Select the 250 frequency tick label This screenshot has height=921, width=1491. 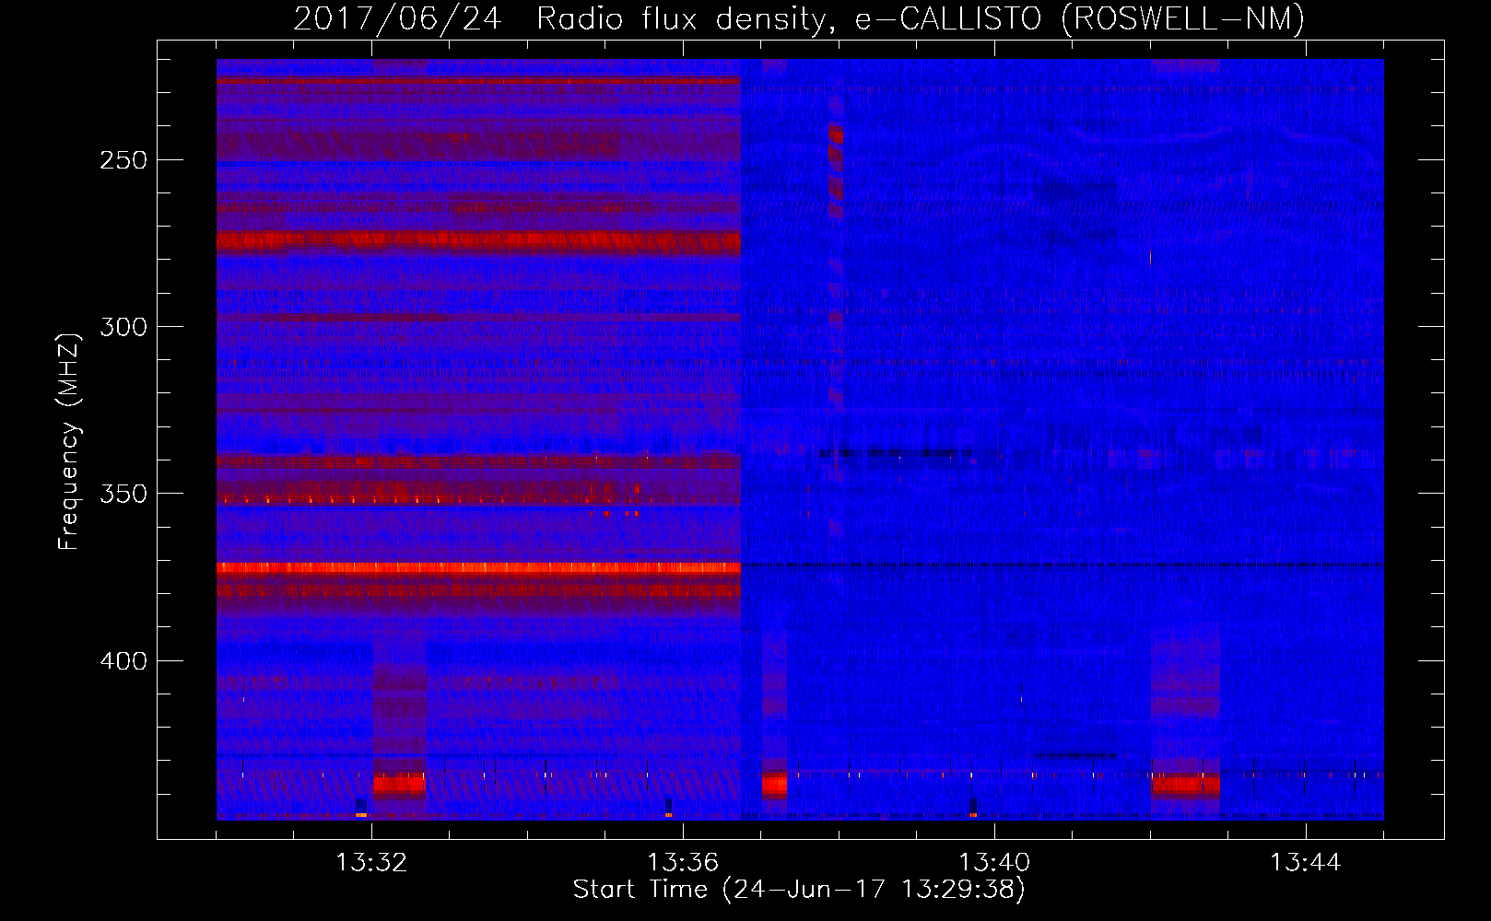point(123,160)
